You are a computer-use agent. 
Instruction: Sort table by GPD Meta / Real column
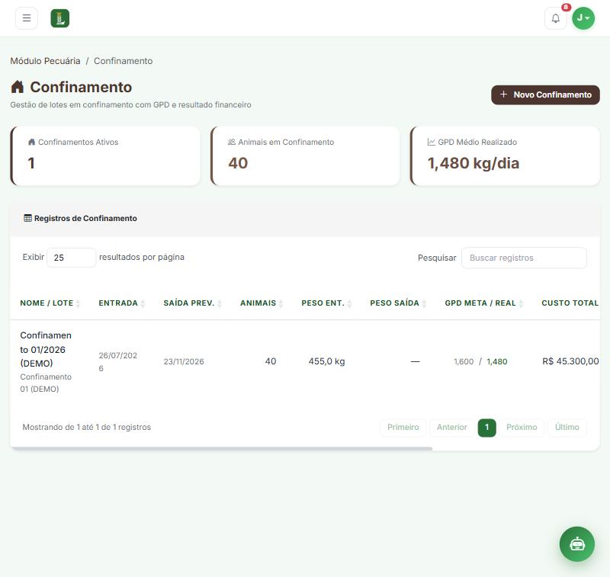point(483,303)
